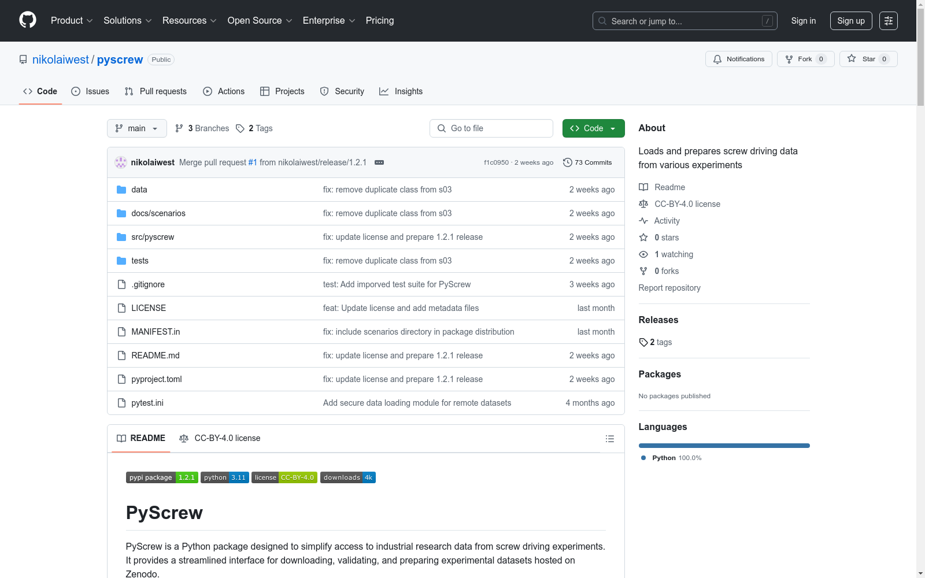
Task: Open the green Code dropdown button
Action: (x=594, y=128)
